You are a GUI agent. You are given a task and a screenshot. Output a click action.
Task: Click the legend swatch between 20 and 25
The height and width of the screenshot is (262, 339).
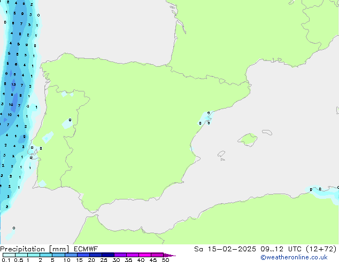tap(95, 255)
